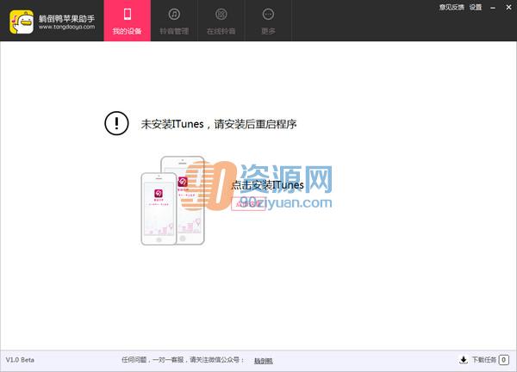517x372 pixels.
Task: Click the download tasks arrow icon
Action: tap(464, 360)
